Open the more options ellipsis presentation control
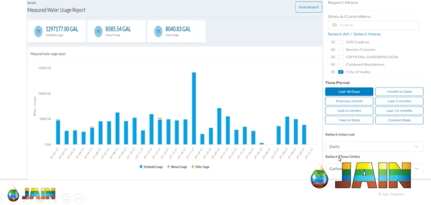431x205 pixels. click(x=79, y=198)
